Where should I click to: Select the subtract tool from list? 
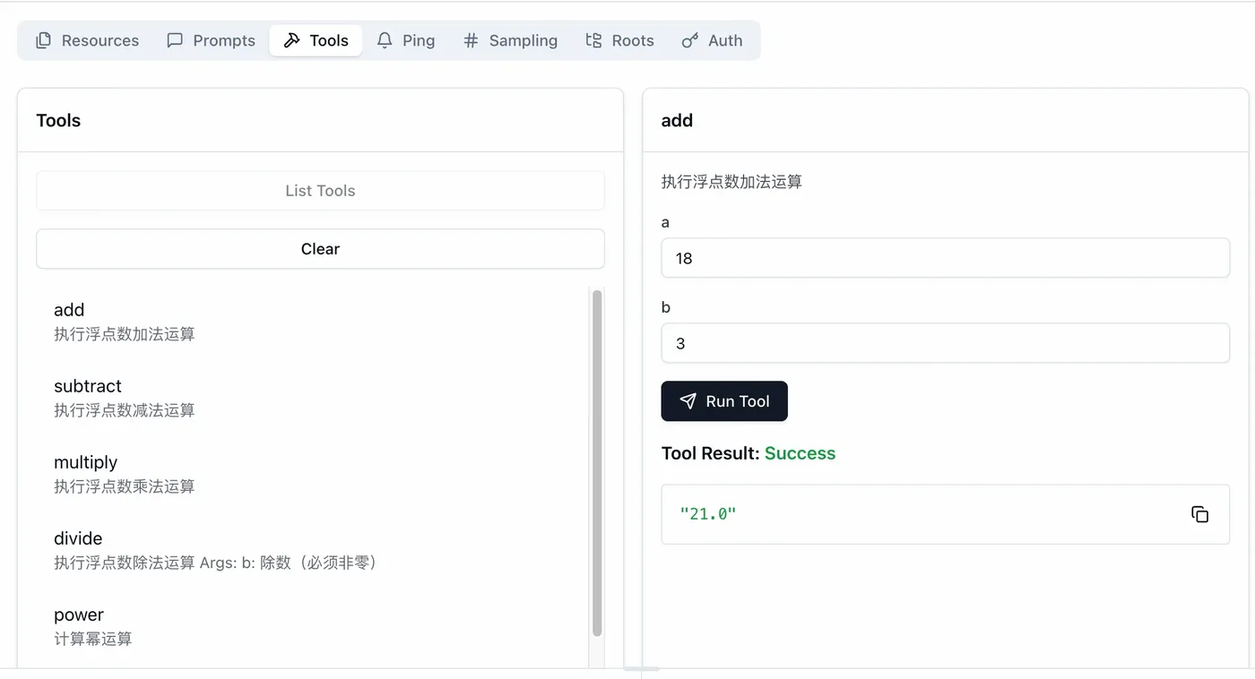[318, 398]
